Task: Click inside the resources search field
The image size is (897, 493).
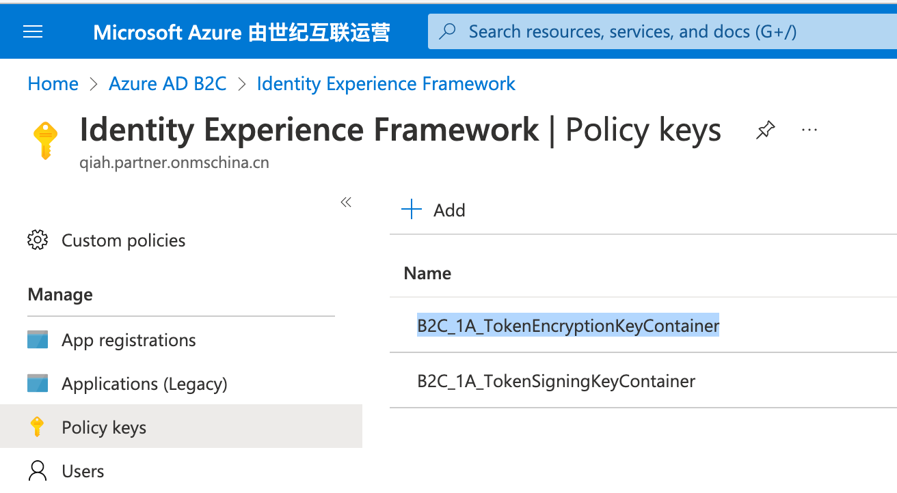Action: [615, 31]
